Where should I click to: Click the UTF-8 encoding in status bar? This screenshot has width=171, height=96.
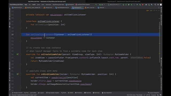pos(148,95)
